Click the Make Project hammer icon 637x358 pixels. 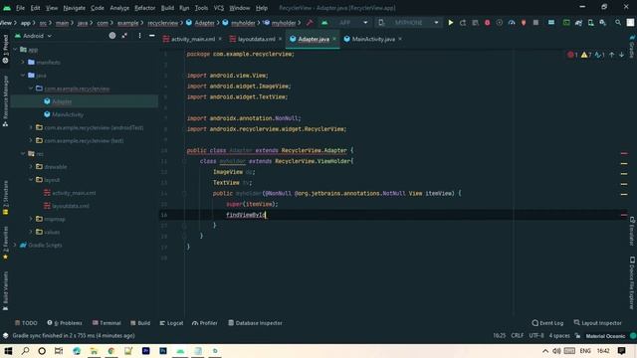click(x=310, y=23)
